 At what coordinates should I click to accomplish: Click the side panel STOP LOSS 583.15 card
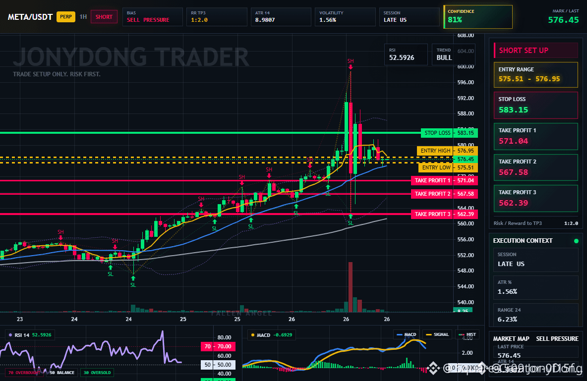pyautogui.click(x=536, y=105)
